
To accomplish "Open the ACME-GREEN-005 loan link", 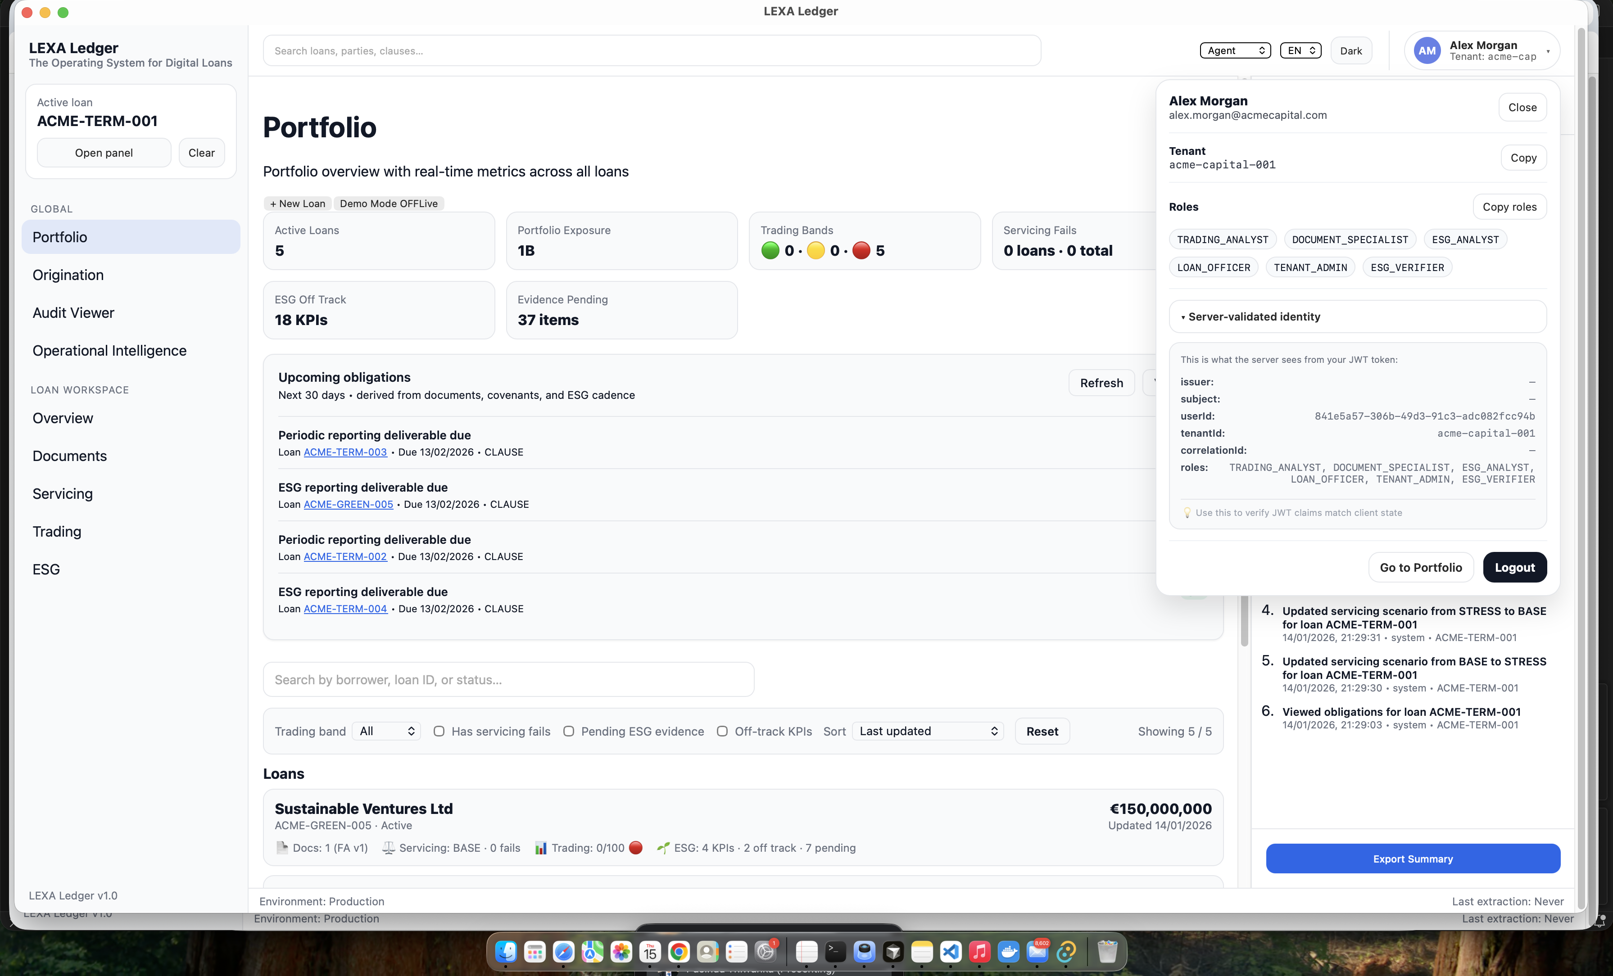I will pos(348,504).
